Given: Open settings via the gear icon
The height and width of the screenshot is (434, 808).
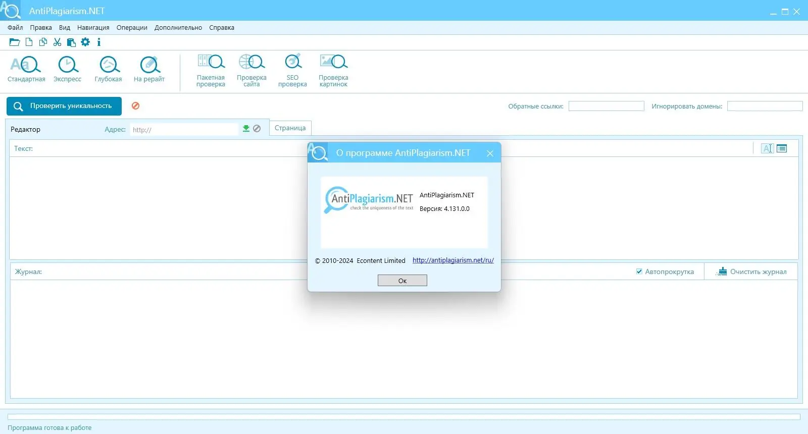Looking at the screenshot, I should point(85,42).
